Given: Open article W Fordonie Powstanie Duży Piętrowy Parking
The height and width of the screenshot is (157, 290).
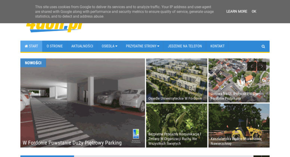Looking at the screenshot, I should [x=72, y=143].
